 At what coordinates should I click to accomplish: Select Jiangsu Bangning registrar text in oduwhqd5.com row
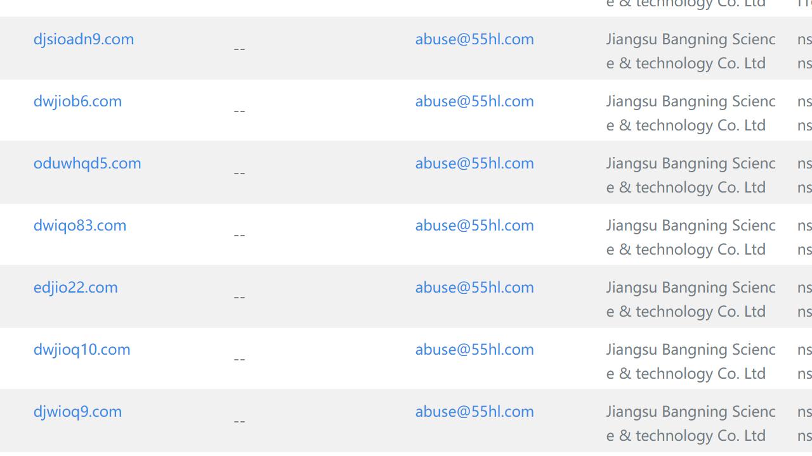(x=690, y=175)
